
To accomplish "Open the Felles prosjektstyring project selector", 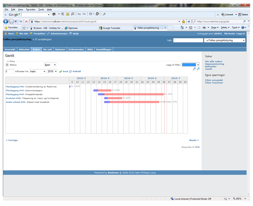I will coord(224,40).
